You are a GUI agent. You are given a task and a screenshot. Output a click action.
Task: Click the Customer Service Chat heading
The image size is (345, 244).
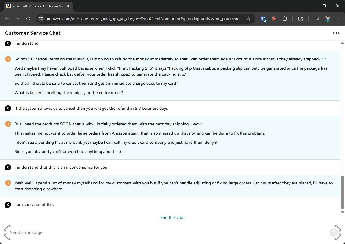coord(33,33)
